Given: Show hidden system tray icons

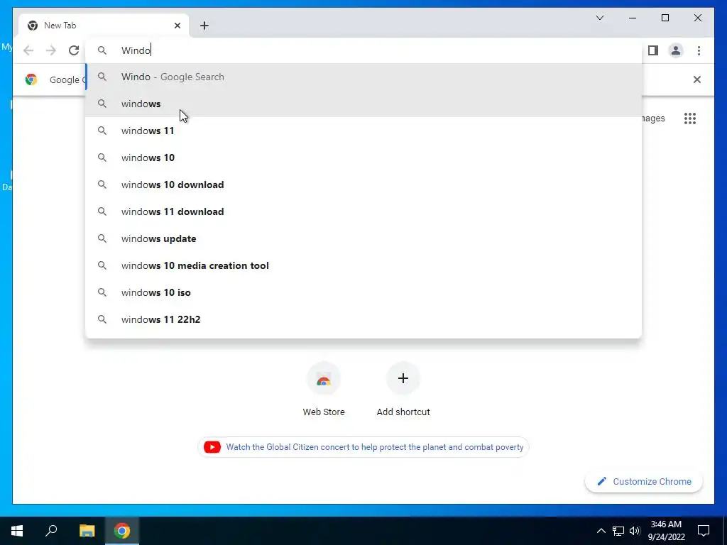Looking at the screenshot, I should click(x=601, y=531).
